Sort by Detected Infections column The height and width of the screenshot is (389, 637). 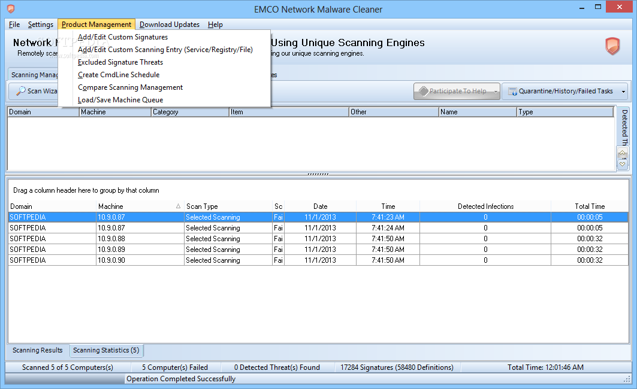[x=485, y=206]
